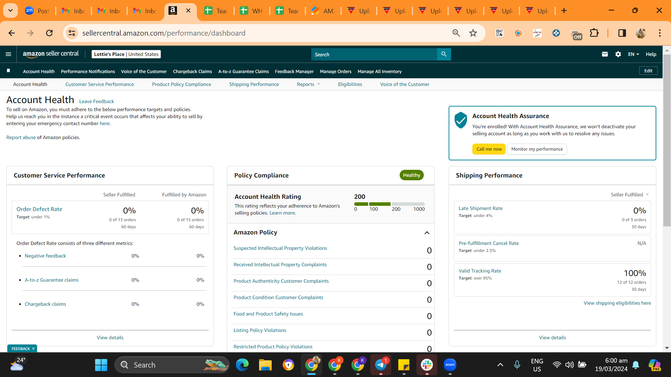Open the Seller Central hamburger menu

[8, 54]
